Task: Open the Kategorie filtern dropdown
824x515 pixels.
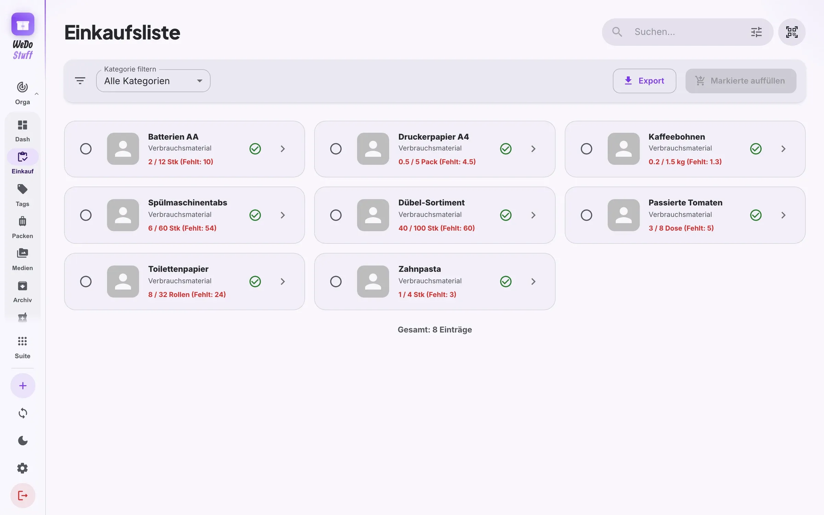Action: pos(153,81)
